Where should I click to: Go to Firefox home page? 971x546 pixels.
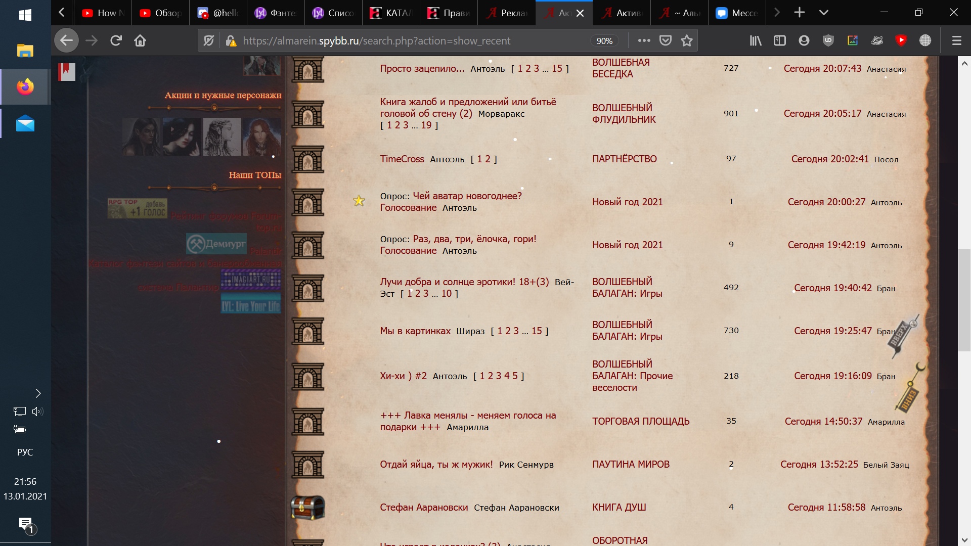click(x=140, y=40)
